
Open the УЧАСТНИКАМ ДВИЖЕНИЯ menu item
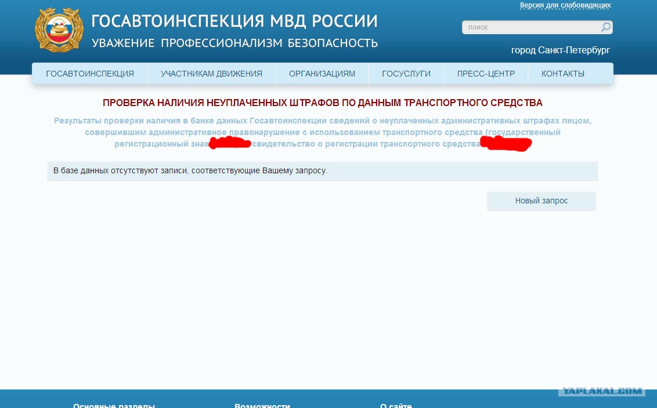211,74
